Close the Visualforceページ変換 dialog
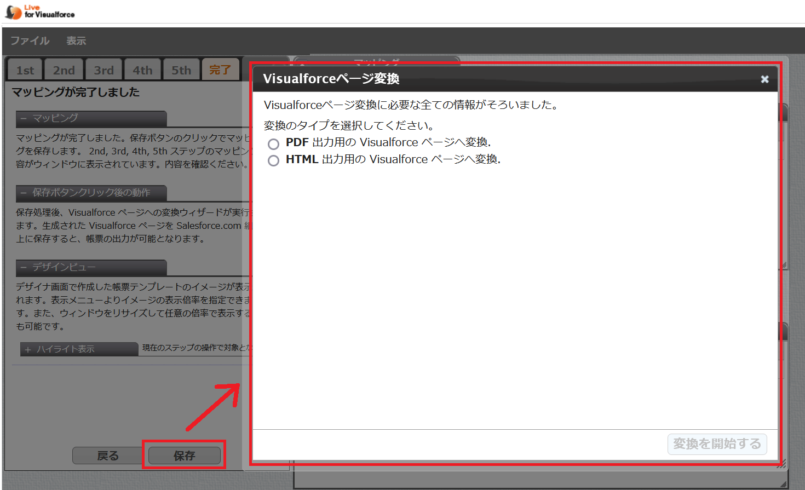The height and width of the screenshot is (490, 805). coord(764,79)
